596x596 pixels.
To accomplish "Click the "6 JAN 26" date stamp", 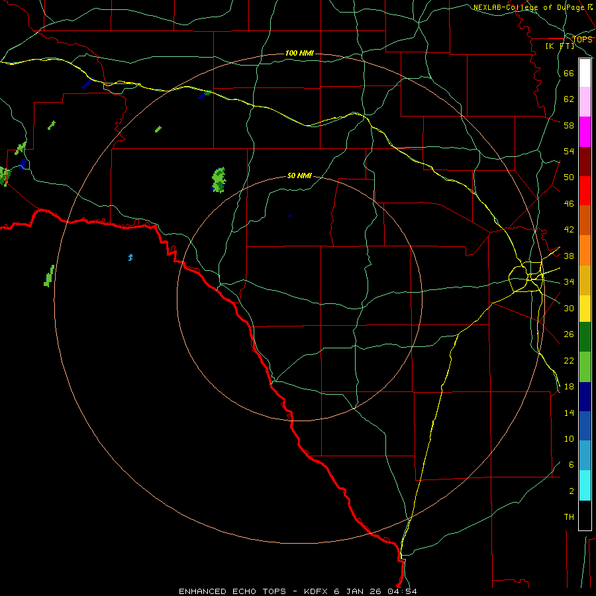I will click(x=358, y=591).
